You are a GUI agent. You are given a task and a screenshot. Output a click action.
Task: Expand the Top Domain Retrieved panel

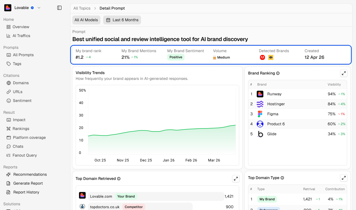click(x=236, y=179)
